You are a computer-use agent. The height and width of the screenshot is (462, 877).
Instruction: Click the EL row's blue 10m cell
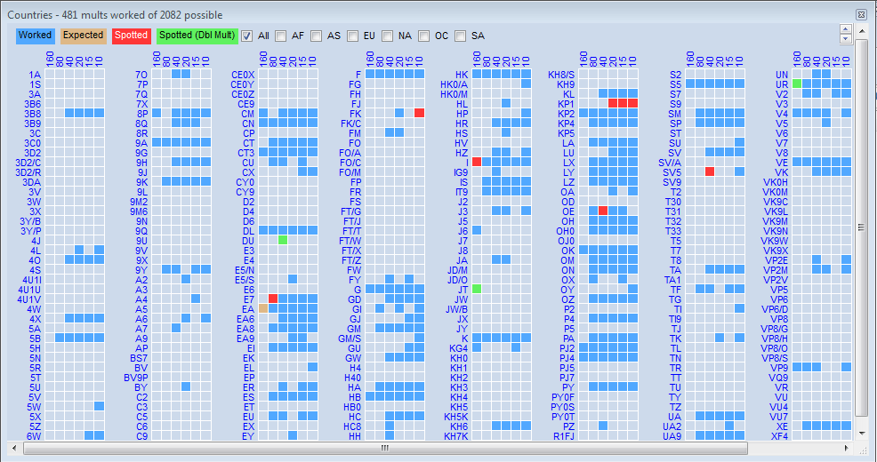tap(312, 367)
